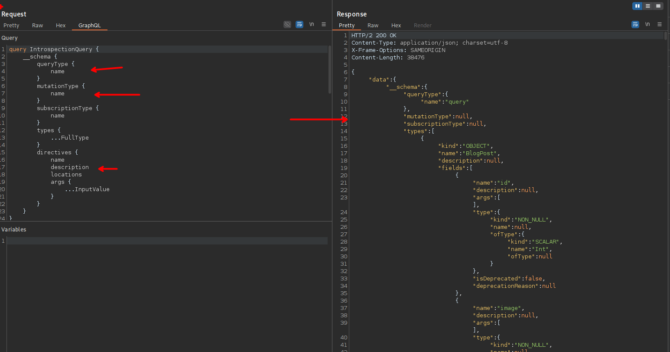Show non-printable characters in Response panel
670x352 pixels.
pyautogui.click(x=647, y=25)
